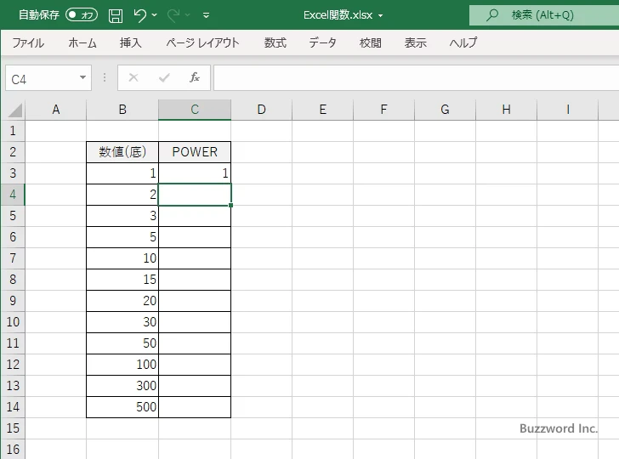Expand the Undo history dropdown arrow
The width and height of the screenshot is (619, 459).
[x=155, y=15]
